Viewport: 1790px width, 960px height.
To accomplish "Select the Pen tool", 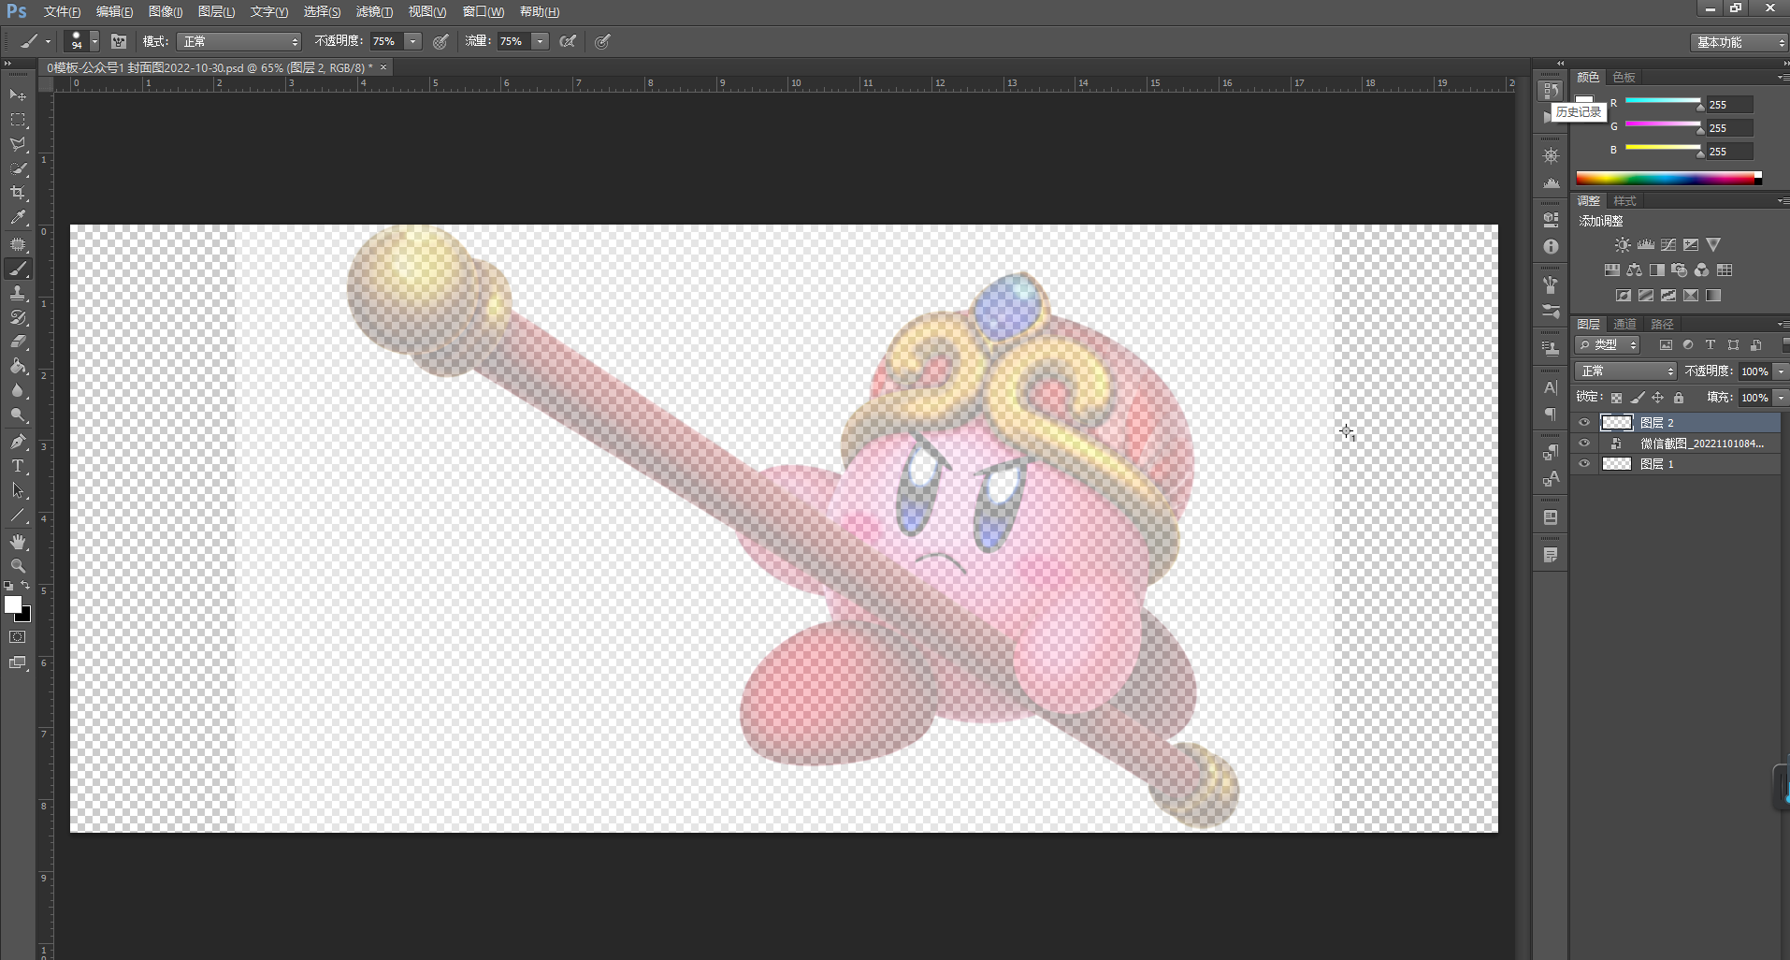I will (x=18, y=442).
